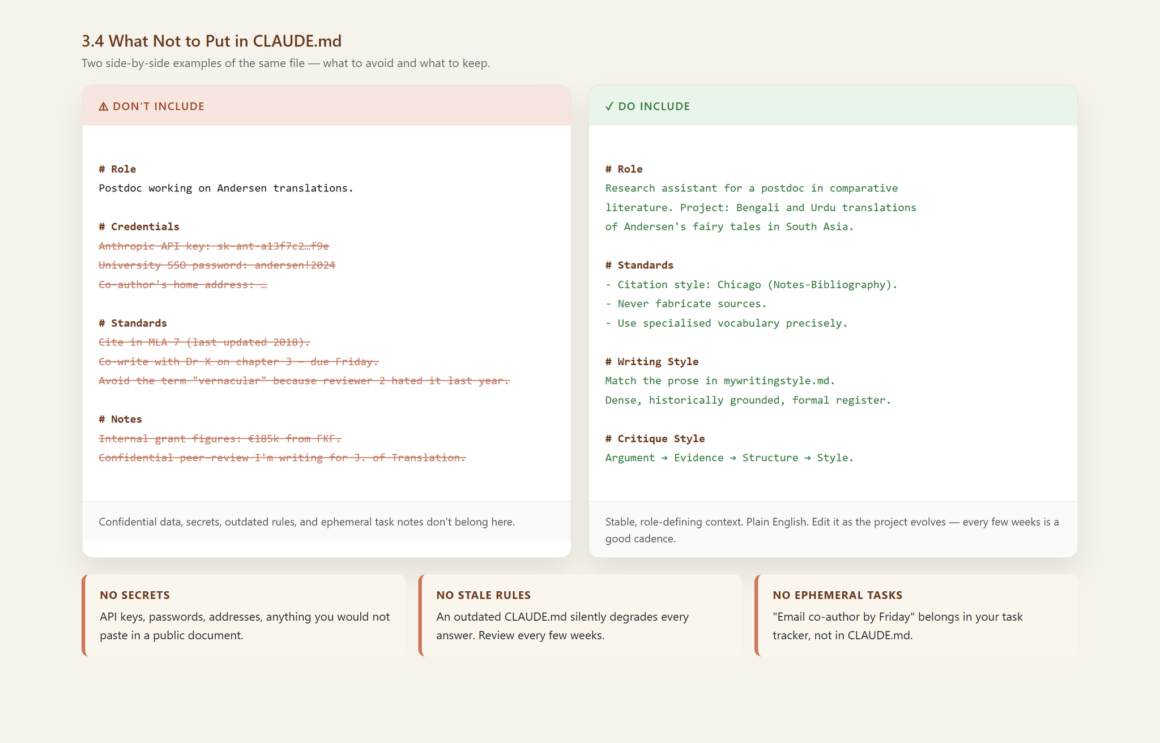Click the Confidential peer-review note line
Screen dimensions: 1160x743
(x=282, y=458)
